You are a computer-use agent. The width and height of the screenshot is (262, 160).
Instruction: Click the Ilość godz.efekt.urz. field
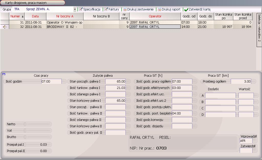click(x=182, y=94)
